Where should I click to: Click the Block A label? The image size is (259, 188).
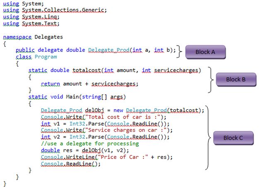(205, 52)
